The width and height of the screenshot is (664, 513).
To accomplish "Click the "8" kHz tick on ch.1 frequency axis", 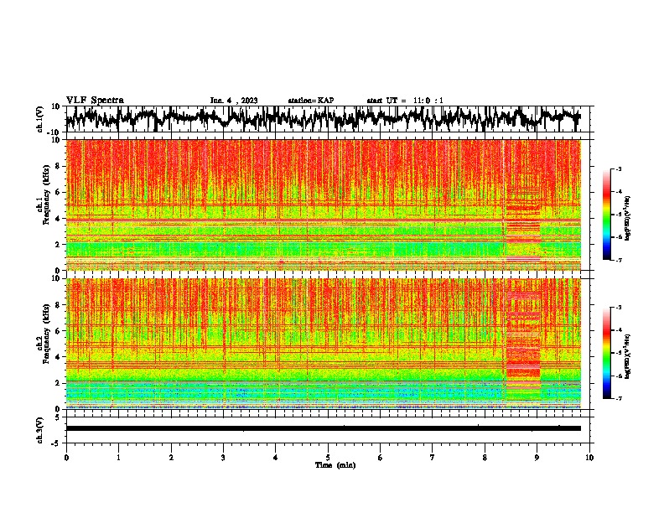I will (58, 166).
